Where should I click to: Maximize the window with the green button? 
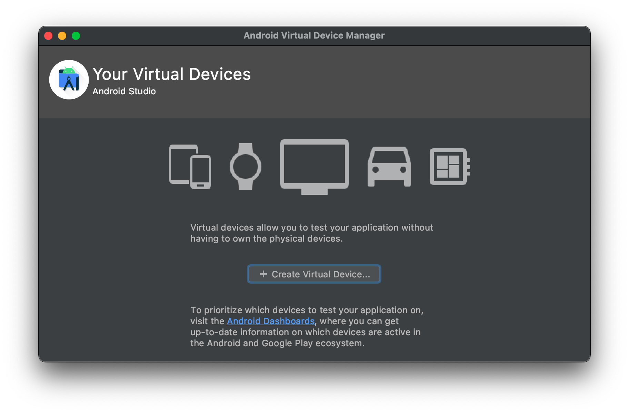(x=76, y=36)
